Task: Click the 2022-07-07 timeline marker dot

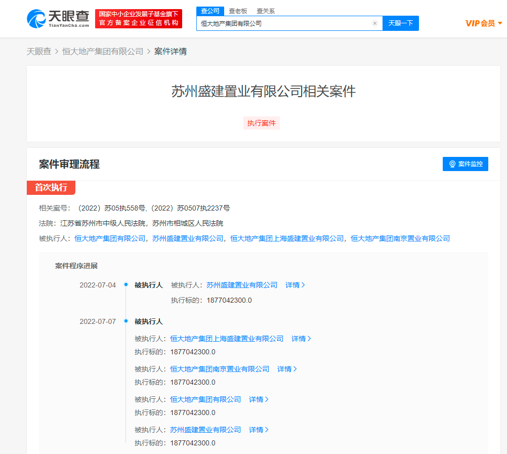Action: (x=125, y=321)
